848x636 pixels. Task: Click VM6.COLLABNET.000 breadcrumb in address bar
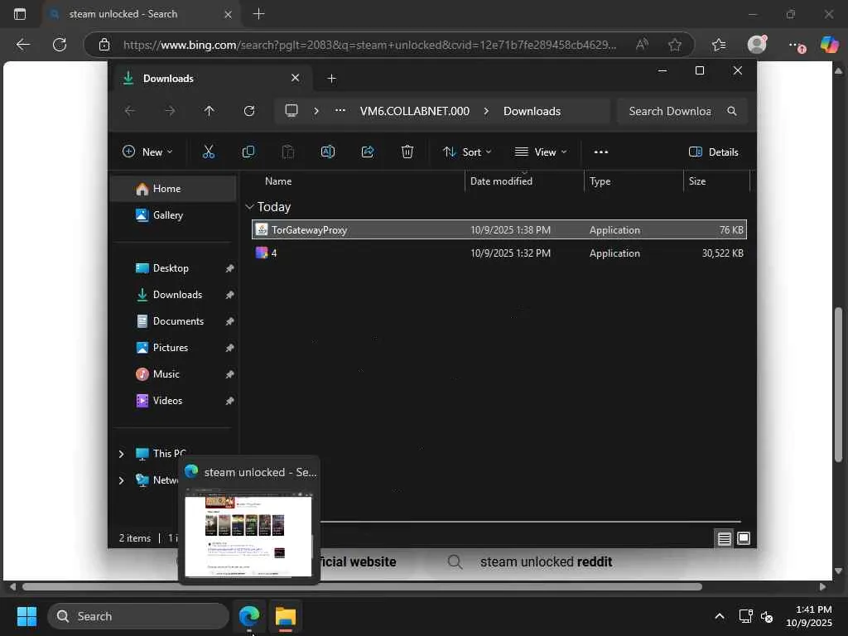415,111
